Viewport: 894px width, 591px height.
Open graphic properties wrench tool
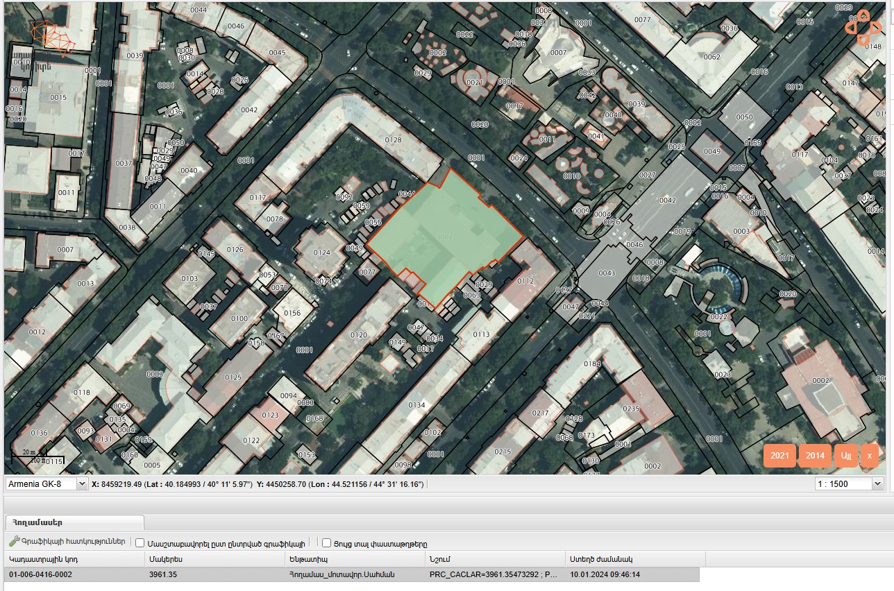[14, 542]
